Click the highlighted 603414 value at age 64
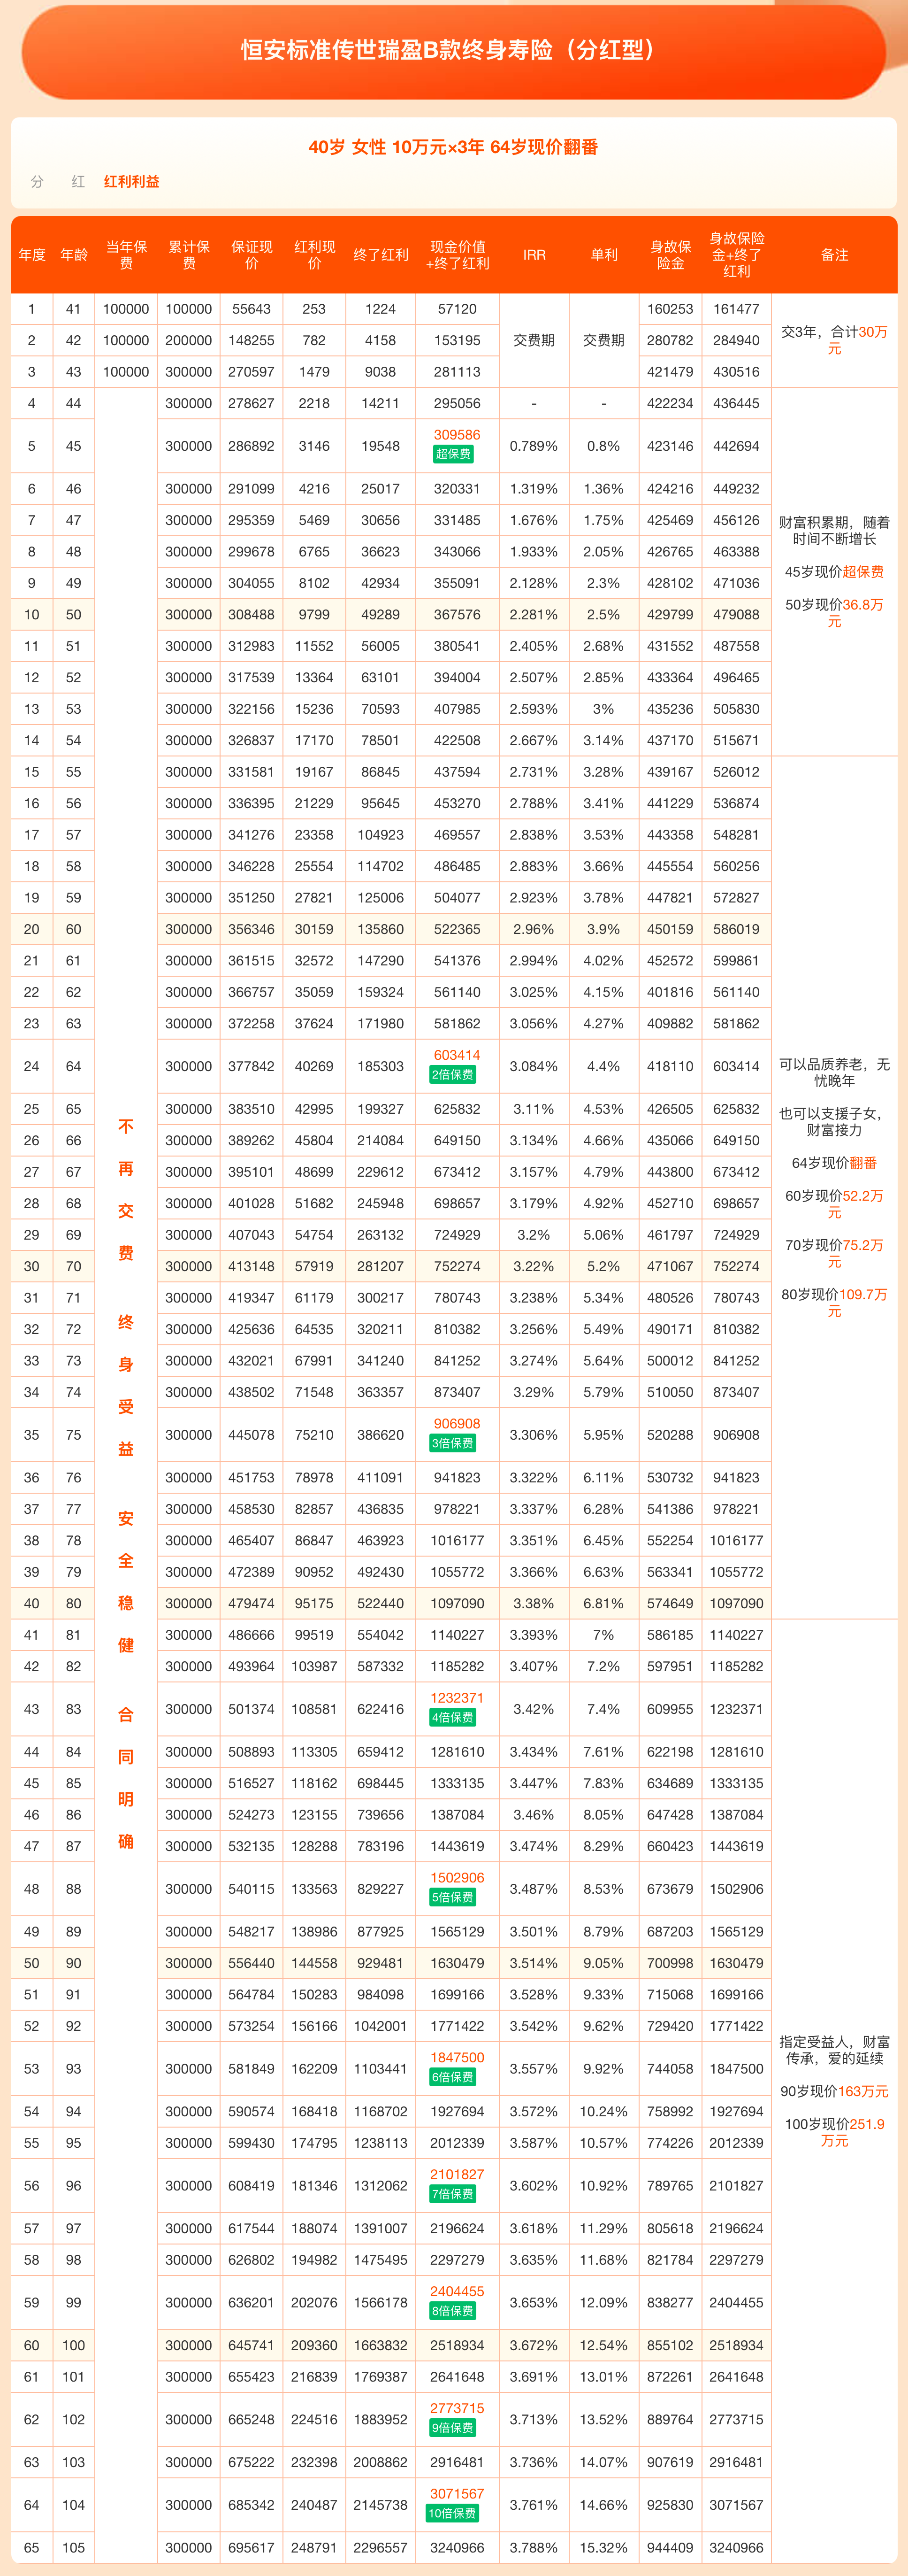The height and width of the screenshot is (2576, 908). 457,1055
